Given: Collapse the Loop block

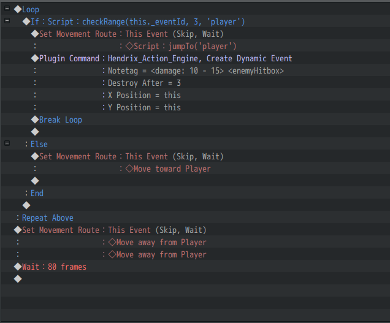Looking at the screenshot, I should [x=6, y=9].
